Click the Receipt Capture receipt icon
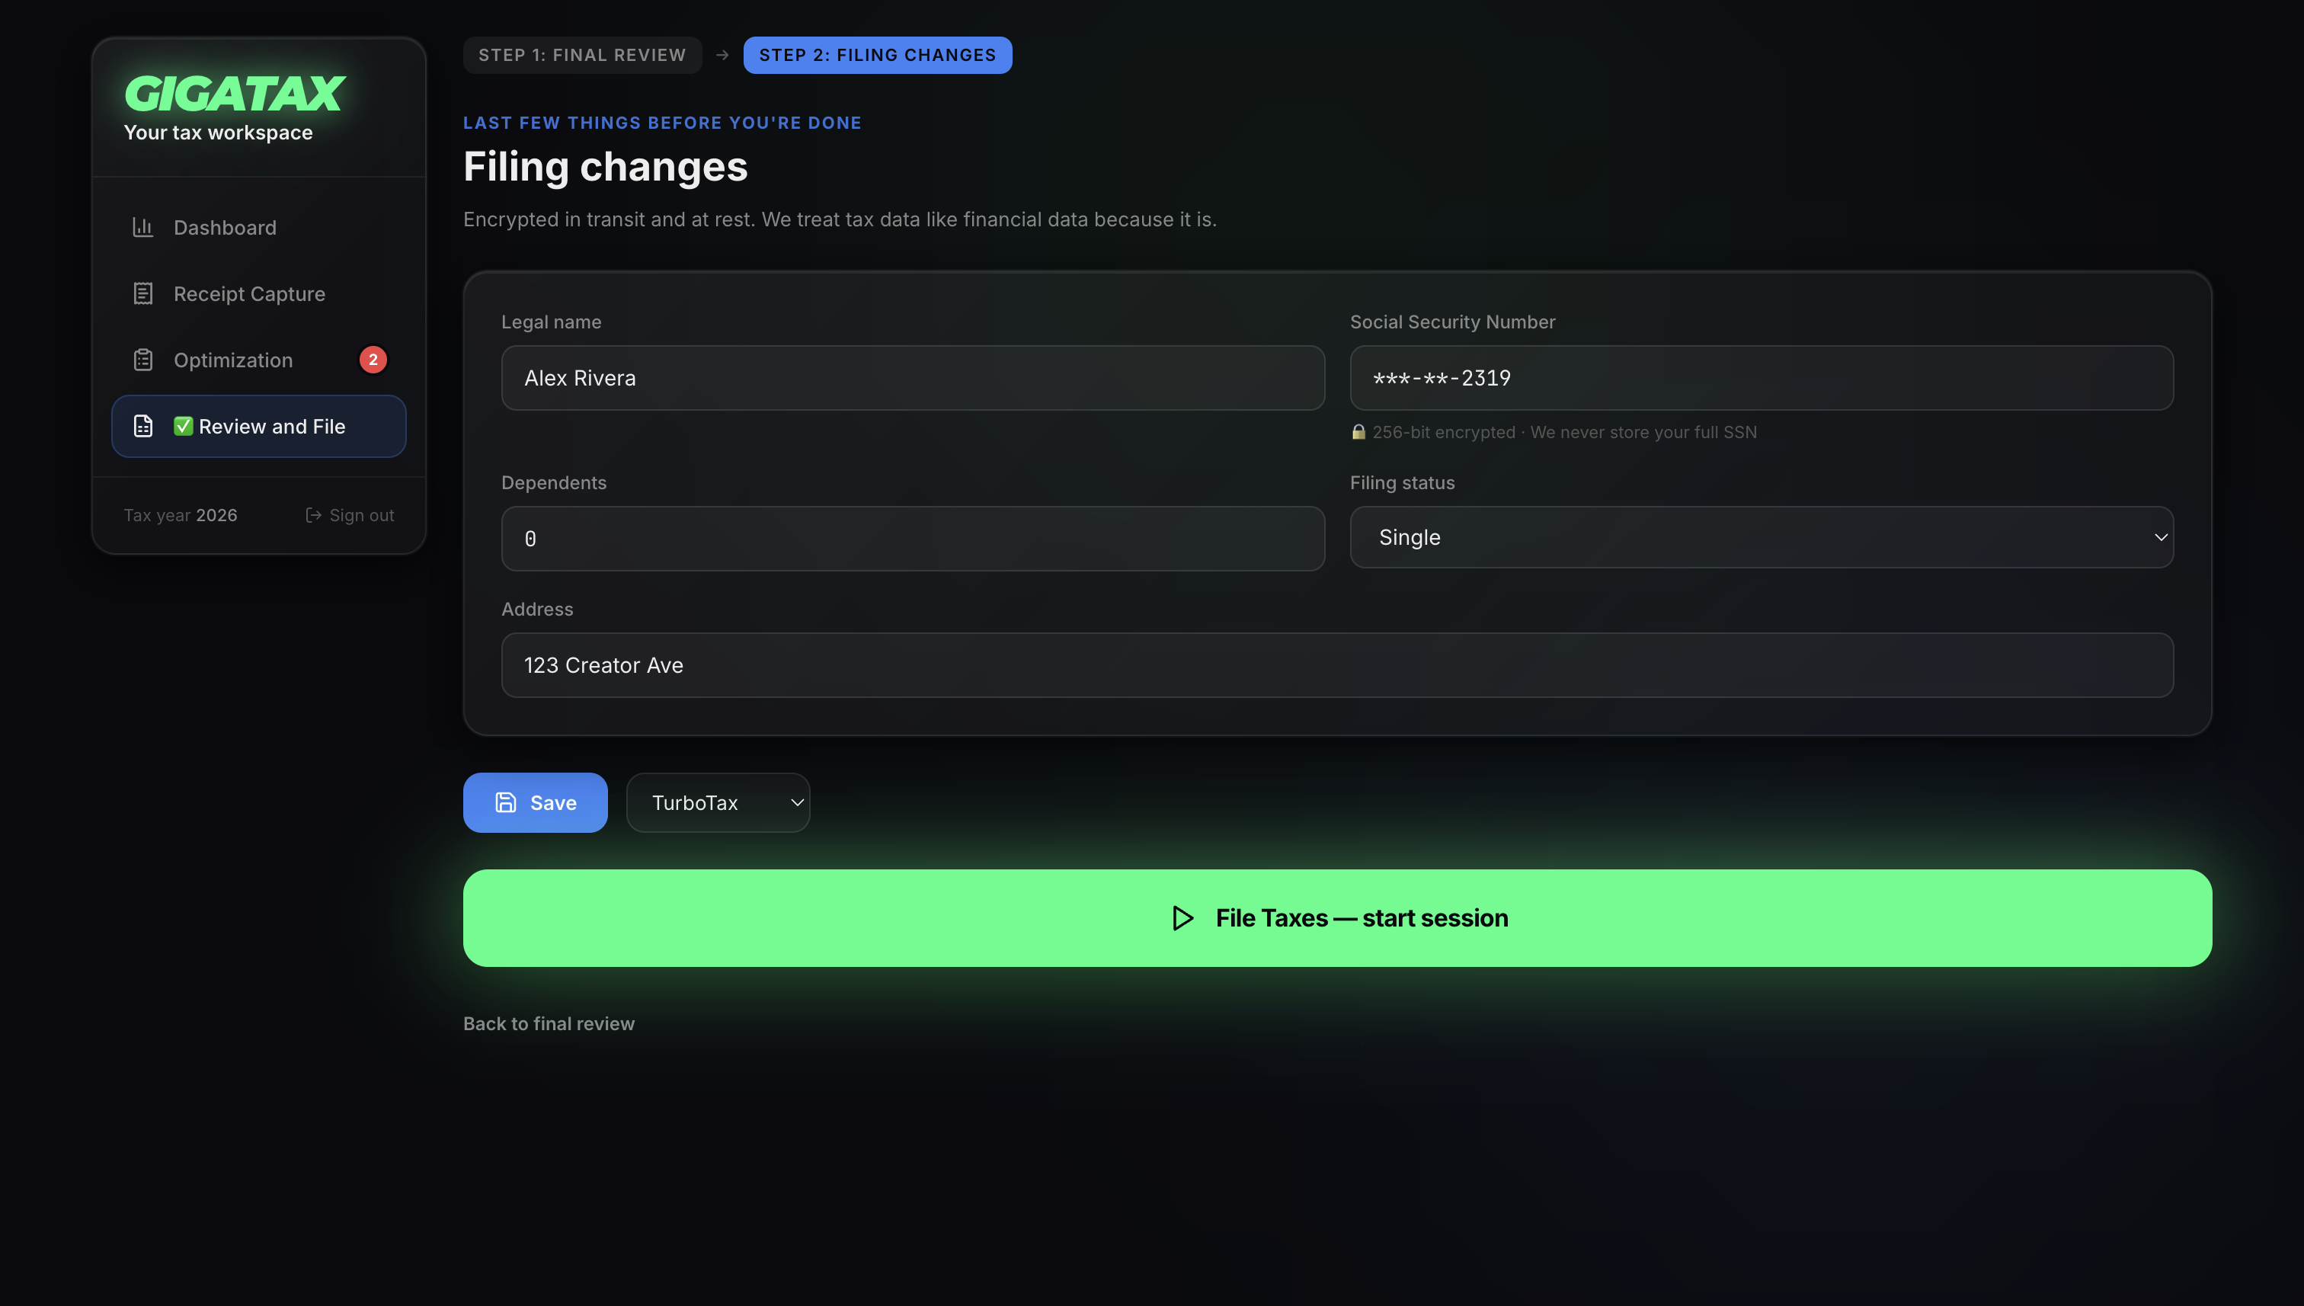The height and width of the screenshot is (1306, 2304). click(x=142, y=294)
